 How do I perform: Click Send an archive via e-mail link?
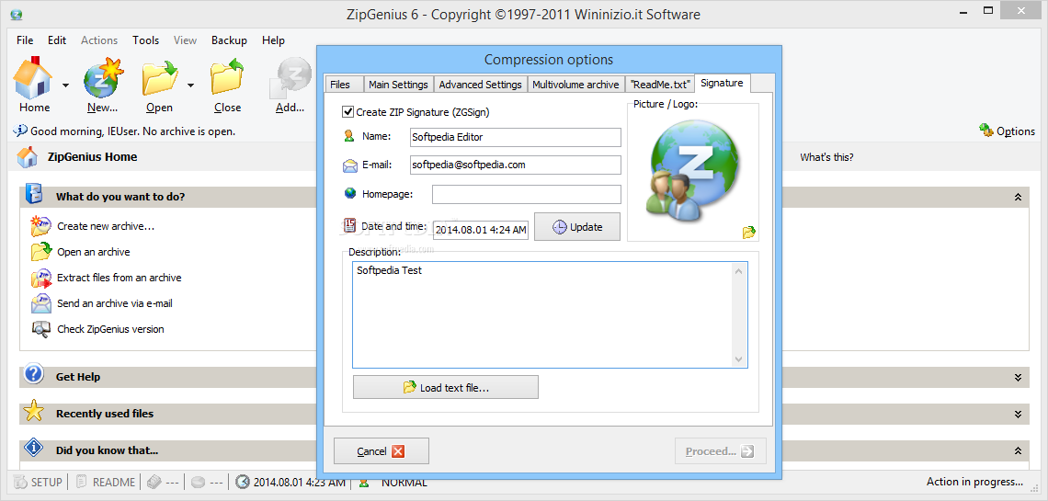click(x=115, y=302)
